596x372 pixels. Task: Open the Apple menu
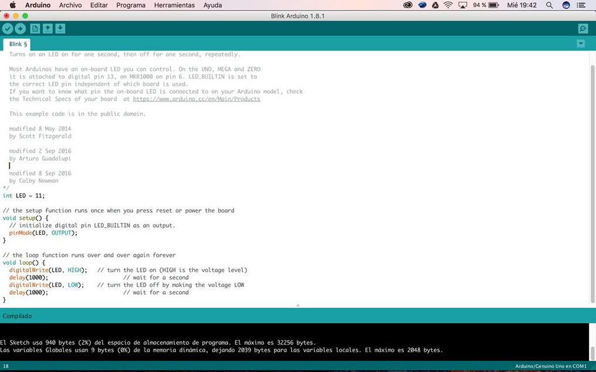(x=12, y=5)
